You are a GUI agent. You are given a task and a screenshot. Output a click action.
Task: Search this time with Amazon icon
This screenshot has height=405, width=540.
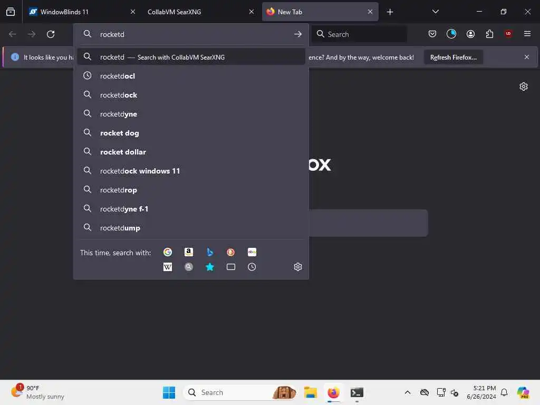point(189,252)
